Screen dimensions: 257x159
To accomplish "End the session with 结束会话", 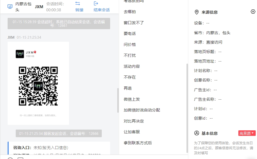I will (102, 7).
